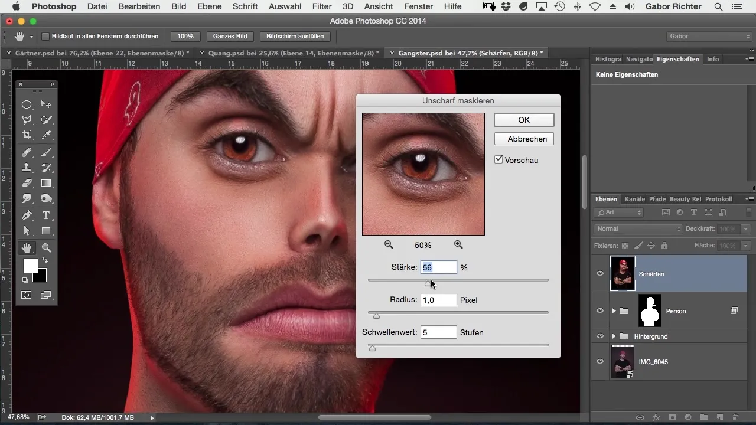Viewport: 756px width, 425px height.
Task: Expand the Hintergrund group
Action: pyautogui.click(x=614, y=336)
